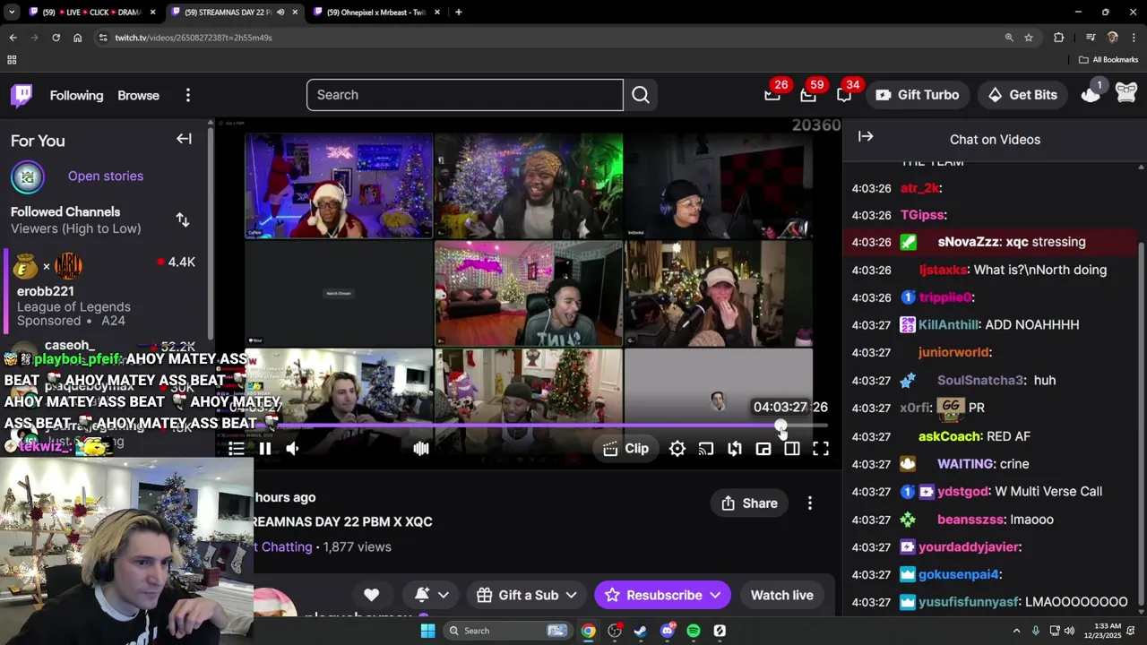Open video player settings gear

(x=677, y=449)
